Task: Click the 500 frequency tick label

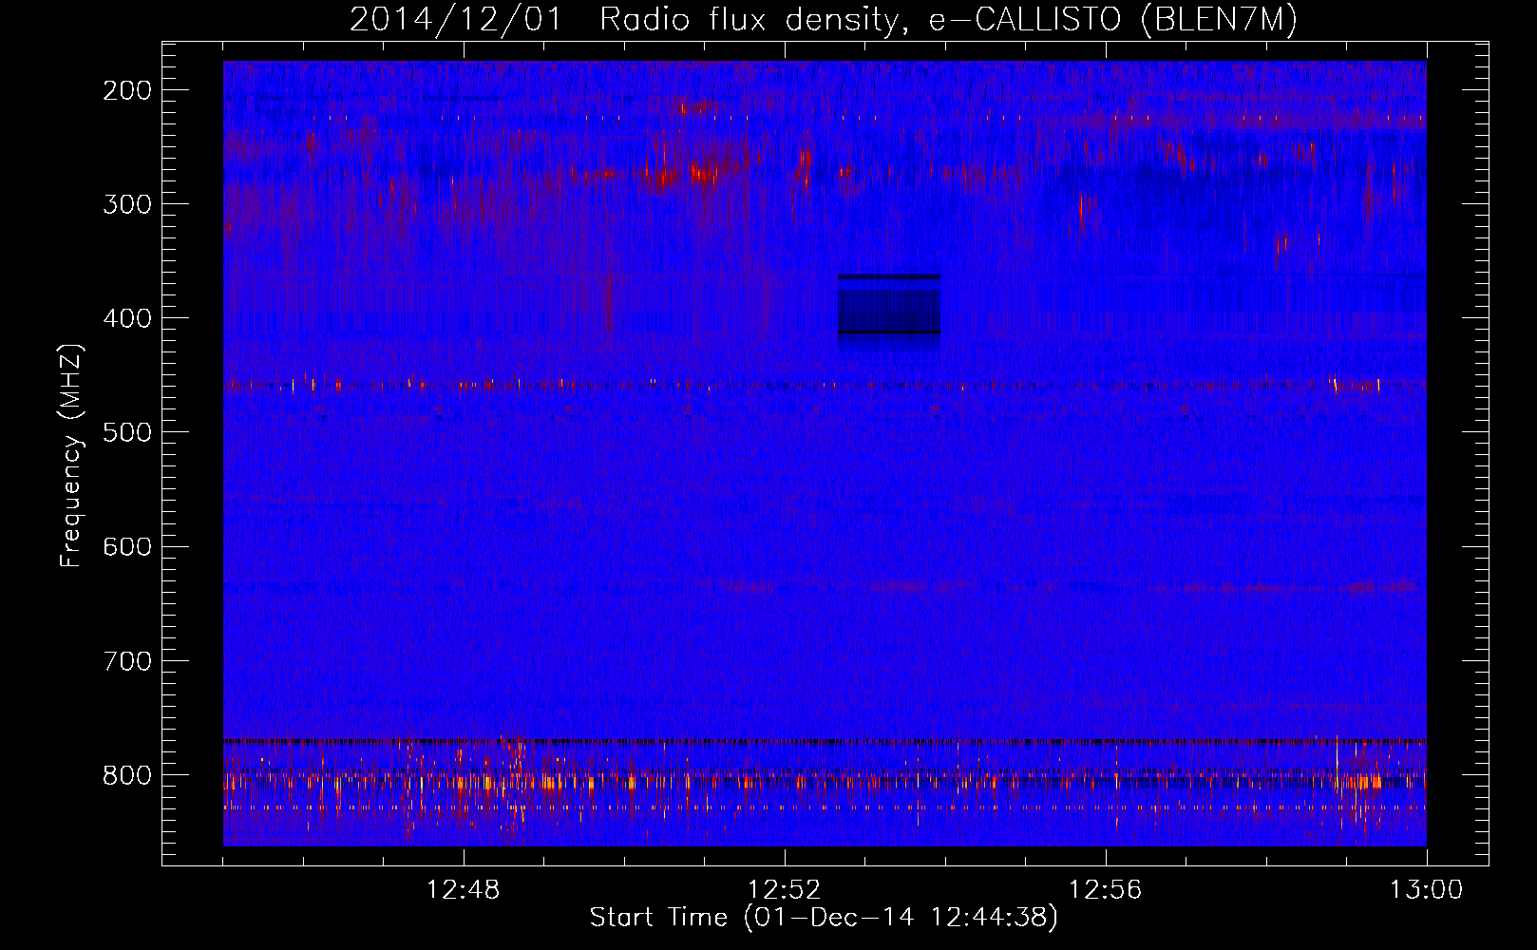Action: pos(126,432)
